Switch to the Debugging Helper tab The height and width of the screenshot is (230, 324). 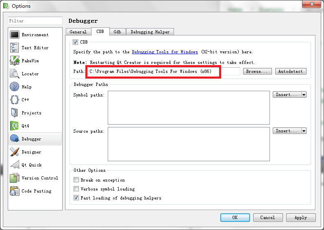coord(150,32)
